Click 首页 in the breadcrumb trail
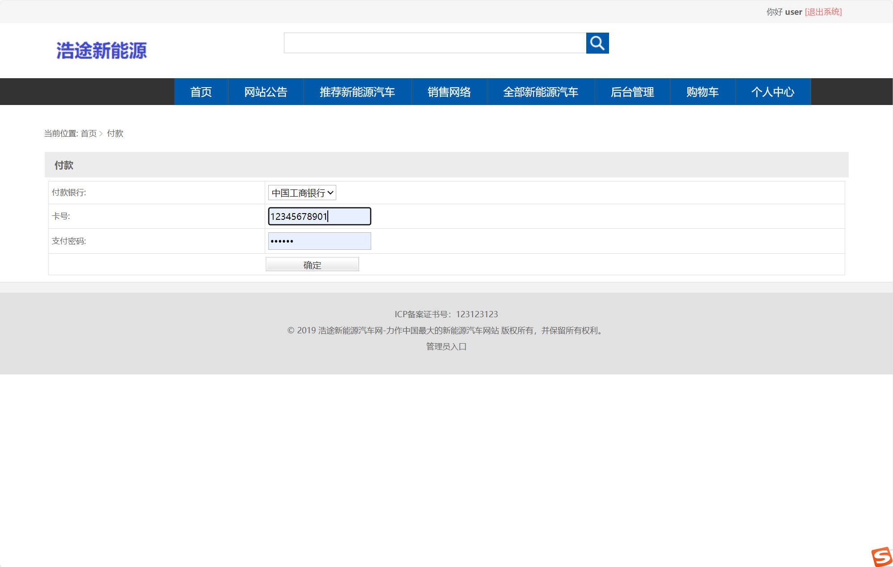Screen dimensions: 893x567 pyautogui.click(x=89, y=133)
